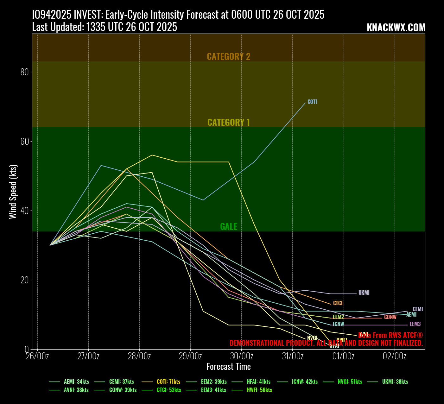Select the 31/00z forecast time tick

292,356
